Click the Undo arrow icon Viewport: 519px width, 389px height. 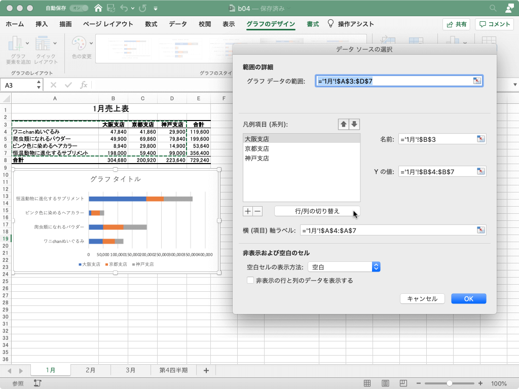(x=124, y=8)
